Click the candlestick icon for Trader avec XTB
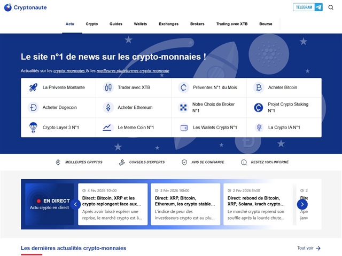Viewport: 342px width, 256px height. 108,87
